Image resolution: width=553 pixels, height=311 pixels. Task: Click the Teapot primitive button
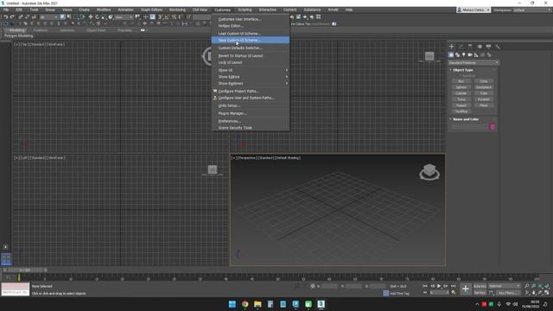[461, 105]
